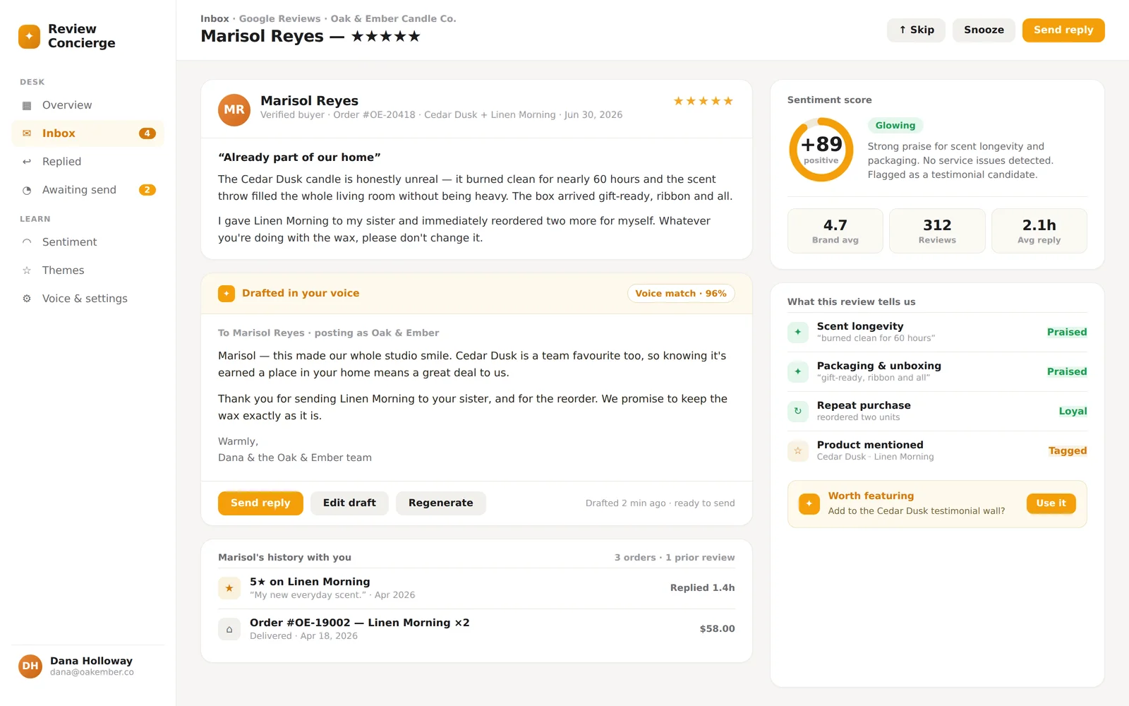Select Inbox in sidebar
Image resolution: width=1129 pixels, height=706 pixels.
(87, 133)
